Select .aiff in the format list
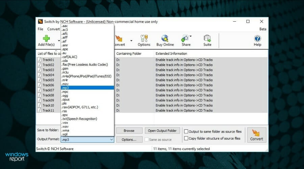 (x=87, y=37)
